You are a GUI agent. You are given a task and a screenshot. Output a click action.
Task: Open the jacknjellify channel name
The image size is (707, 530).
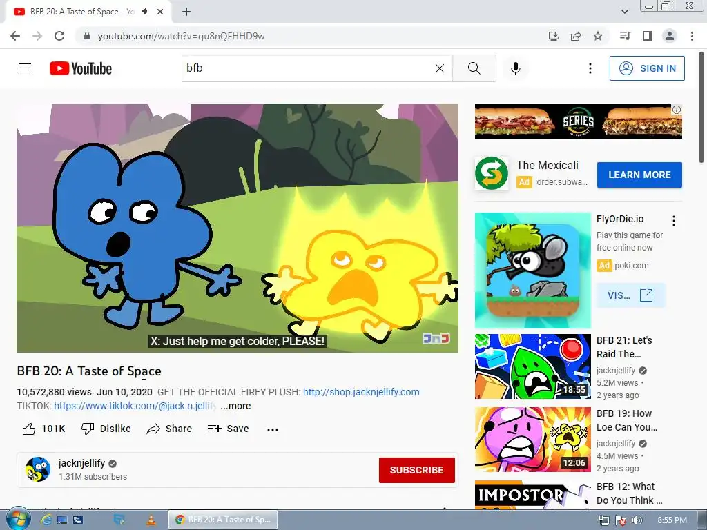[x=81, y=463]
